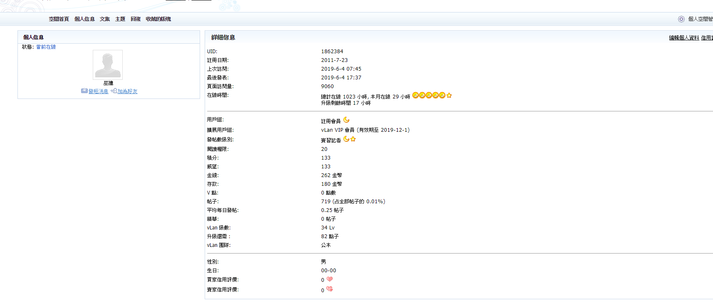Open the 空間首頁 menu item
The height and width of the screenshot is (303, 713).
(59, 19)
